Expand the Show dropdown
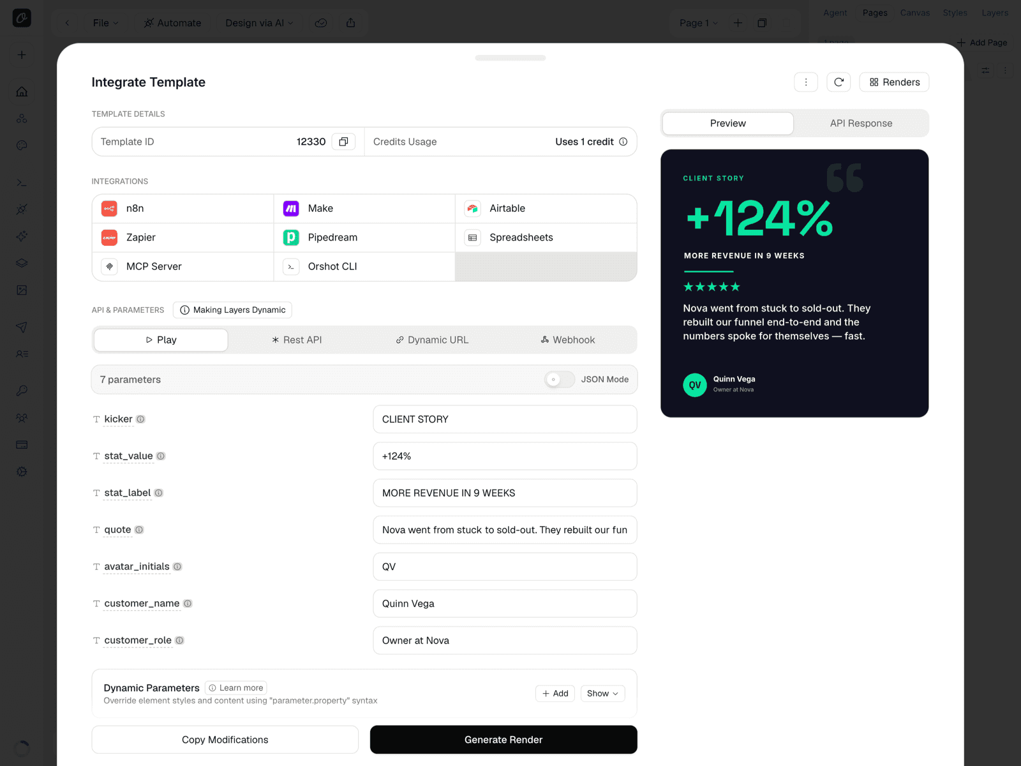 point(602,694)
